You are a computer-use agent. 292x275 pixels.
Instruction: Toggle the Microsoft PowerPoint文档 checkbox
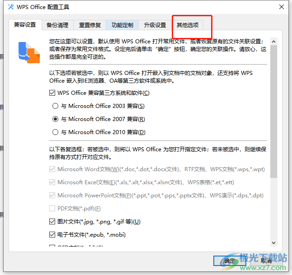[x=52, y=196]
